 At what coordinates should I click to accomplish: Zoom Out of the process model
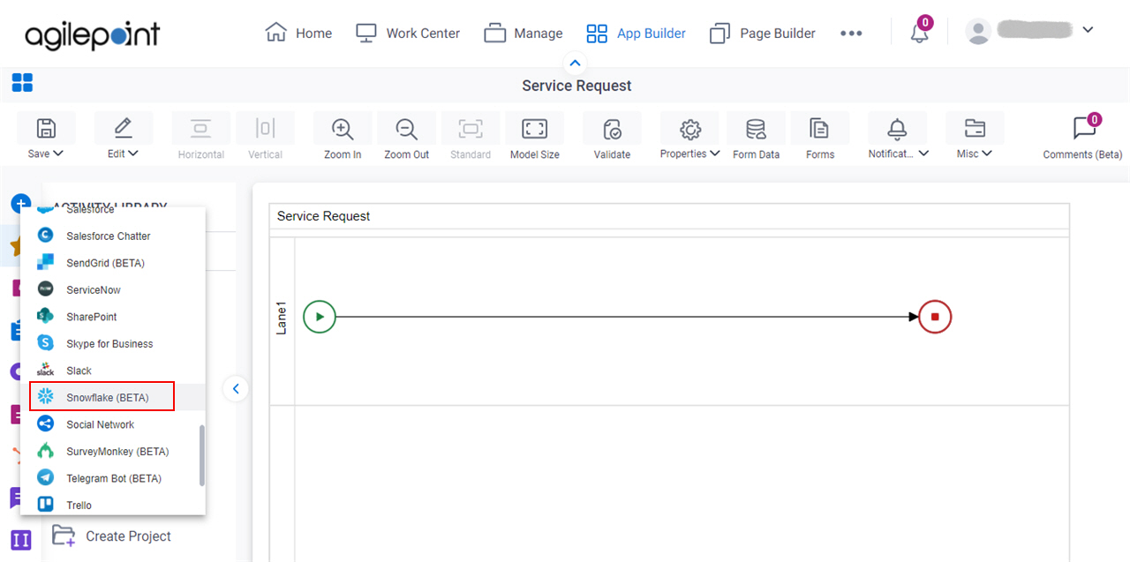(407, 137)
